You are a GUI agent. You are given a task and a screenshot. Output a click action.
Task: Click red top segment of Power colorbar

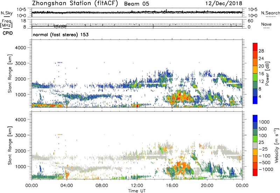click(255, 46)
